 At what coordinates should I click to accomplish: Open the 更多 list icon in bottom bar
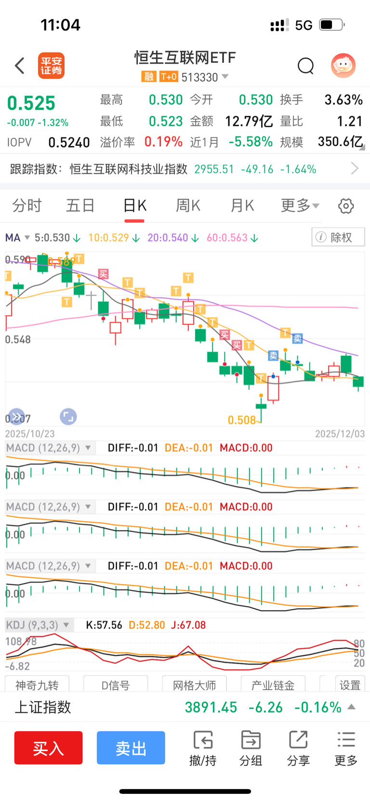[x=346, y=740]
